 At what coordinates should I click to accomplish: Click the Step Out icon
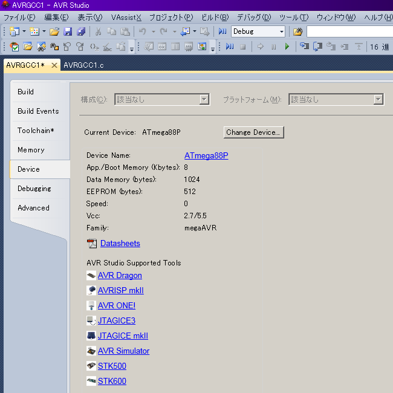click(x=331, y=47)
